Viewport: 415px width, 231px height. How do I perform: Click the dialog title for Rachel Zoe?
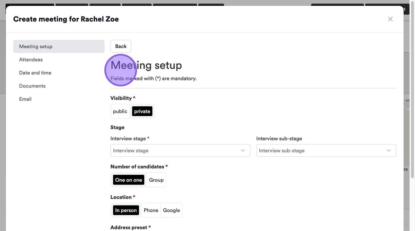click(66, 19)
